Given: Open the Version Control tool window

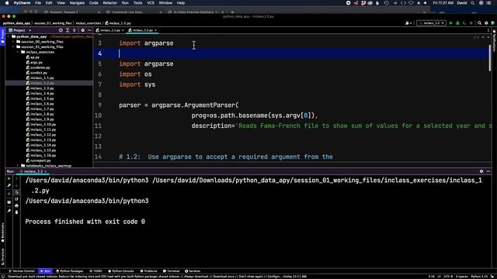Looking at the screenshot, I should click(22, 271).
